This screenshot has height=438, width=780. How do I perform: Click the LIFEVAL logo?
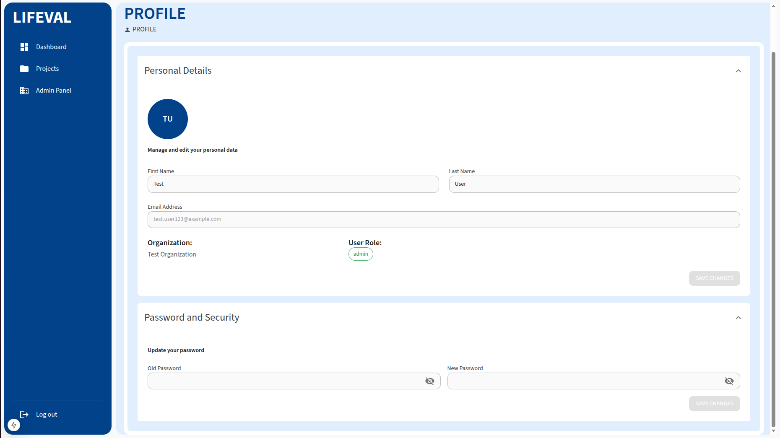(42, 18)
